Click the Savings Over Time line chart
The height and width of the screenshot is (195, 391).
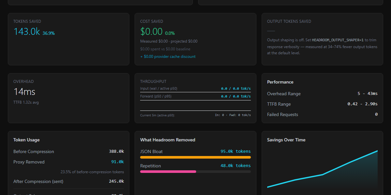tap(322, 169)
